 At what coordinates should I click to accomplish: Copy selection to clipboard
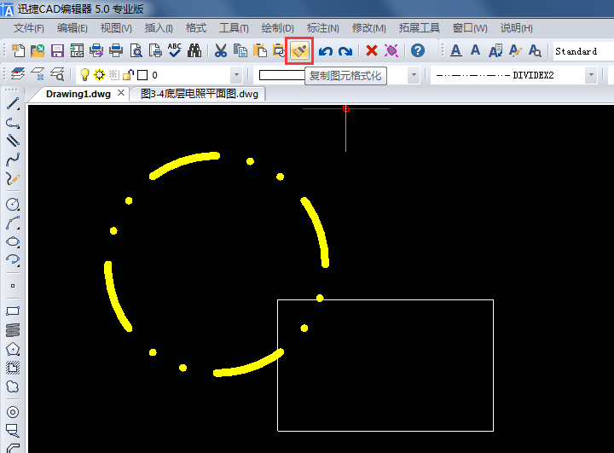pyautogui.click(x=240, y=50)
